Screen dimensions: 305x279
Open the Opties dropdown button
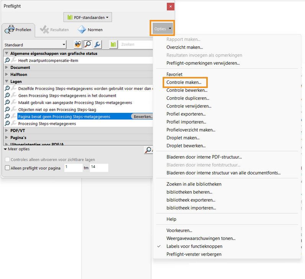tap(162, 29)
